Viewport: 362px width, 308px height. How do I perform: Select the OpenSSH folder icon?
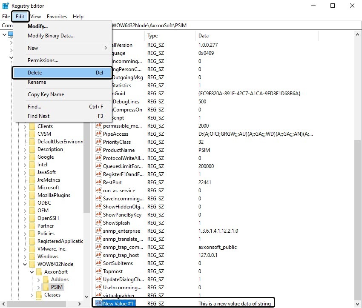point(32,218)
